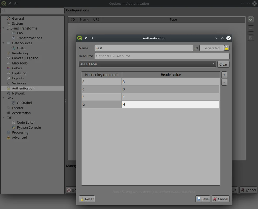Image resolution: width=258 pixels, height=209 pixels.
Task: Collapse the GPS tree section
Action: point(3,98)
